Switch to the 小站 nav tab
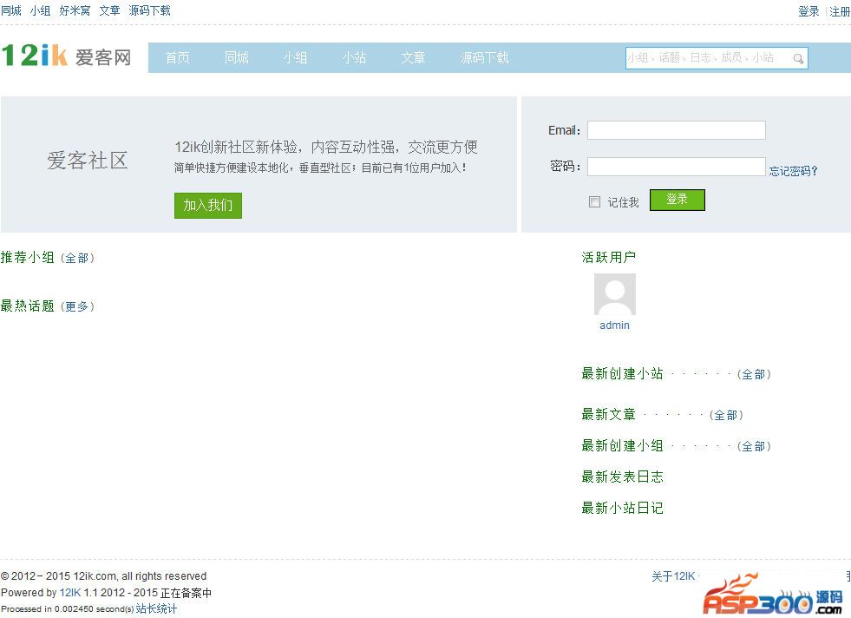Viewport: 851px width, 618px height. click(354, 57)
